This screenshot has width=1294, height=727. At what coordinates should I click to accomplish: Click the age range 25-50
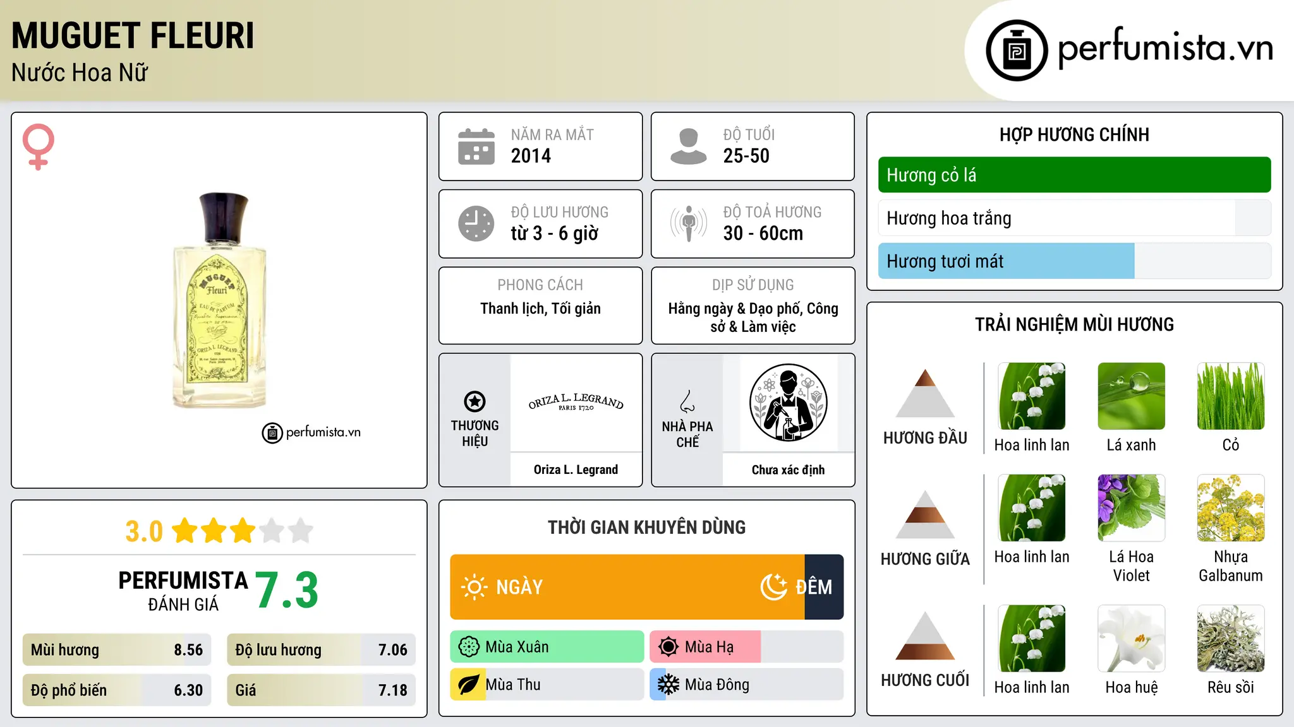(746, 156)
